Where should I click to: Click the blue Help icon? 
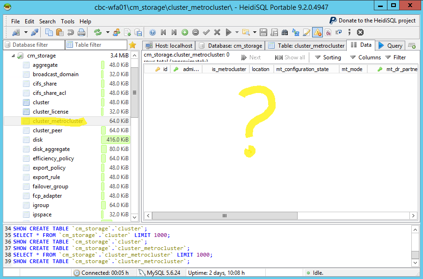(x=153, y=32)
